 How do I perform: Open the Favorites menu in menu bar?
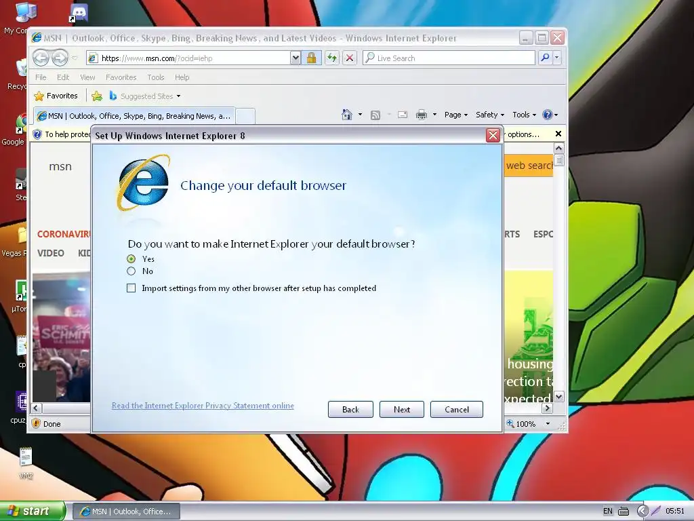(x=121, y=77)
